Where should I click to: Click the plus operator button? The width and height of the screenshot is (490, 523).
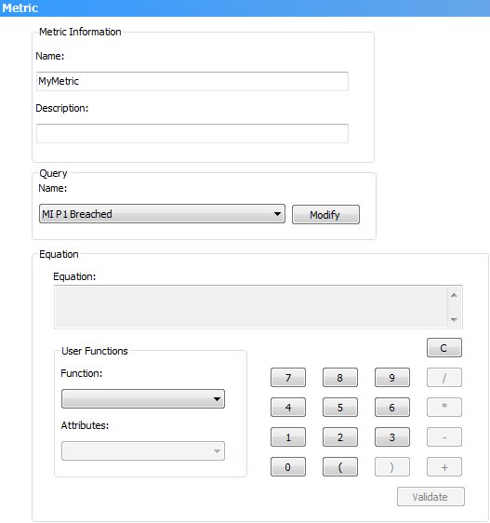pos(444,467)
